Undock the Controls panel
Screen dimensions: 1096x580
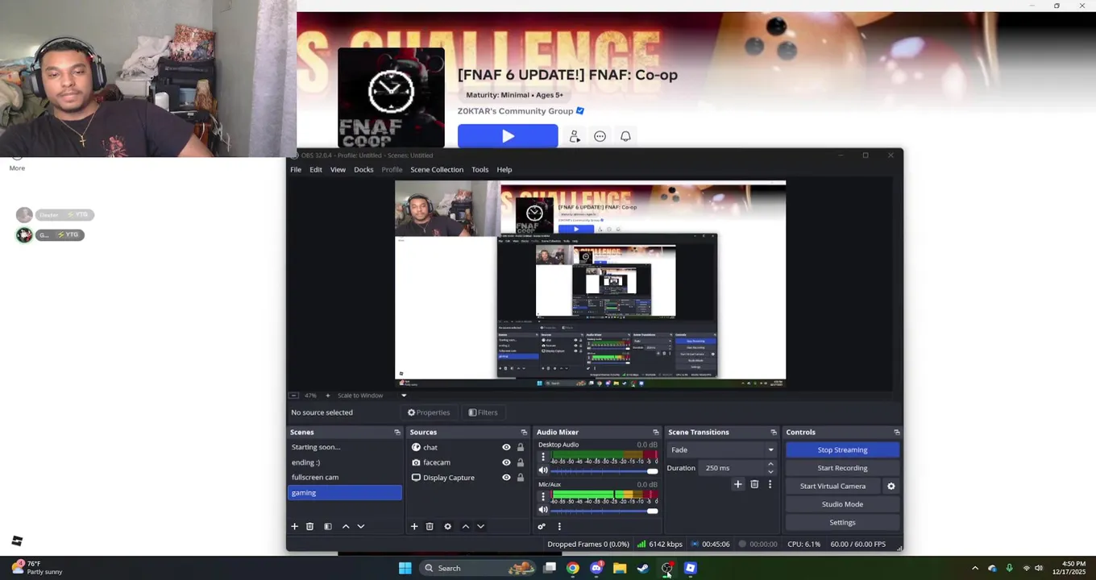coord(896,433)
